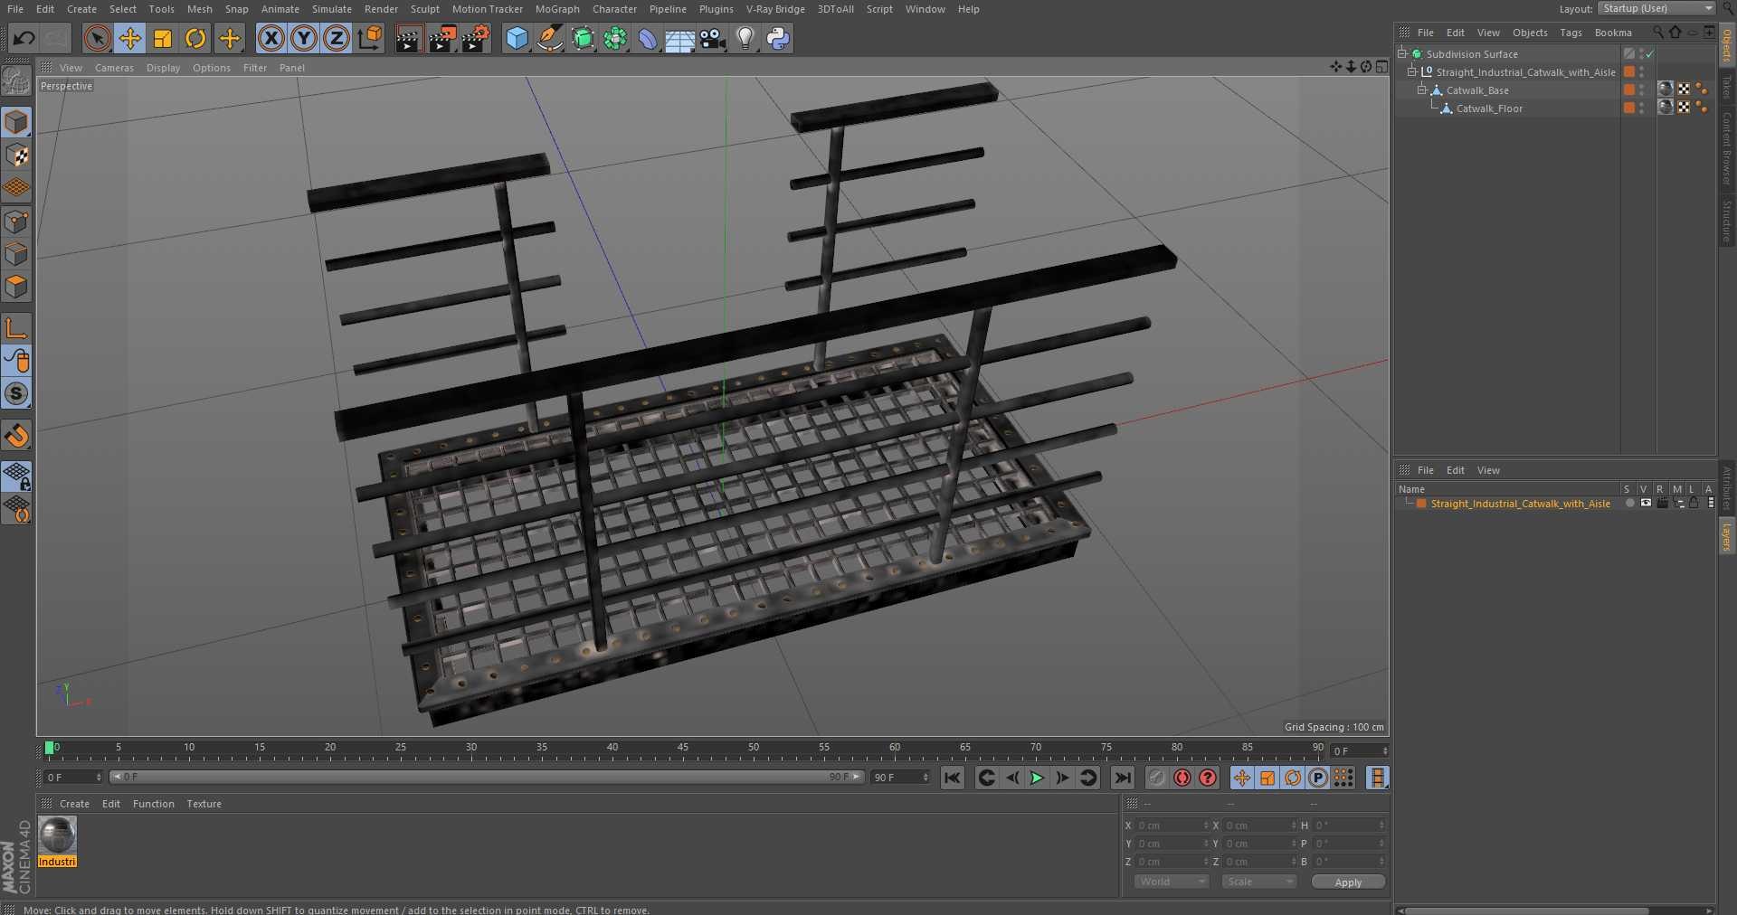Switch to Points mode

click(16, 222)
